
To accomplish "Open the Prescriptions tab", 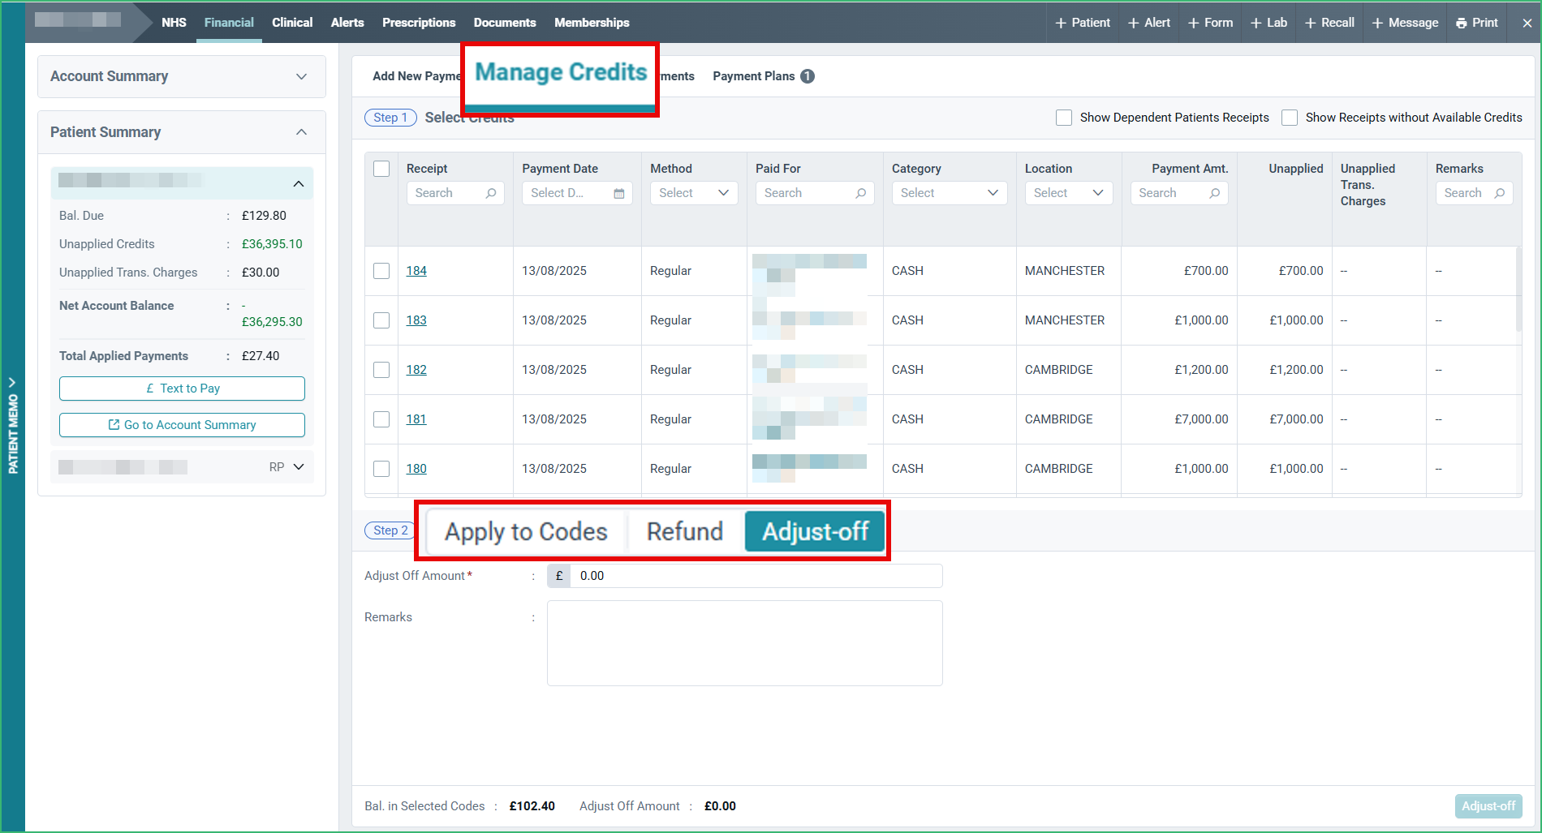I will click(419, 23).
